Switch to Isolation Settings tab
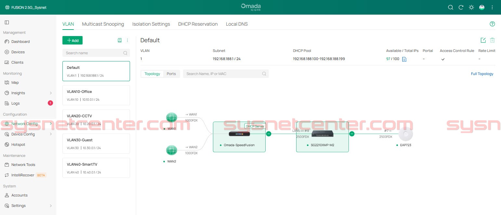 coord(151,24)
